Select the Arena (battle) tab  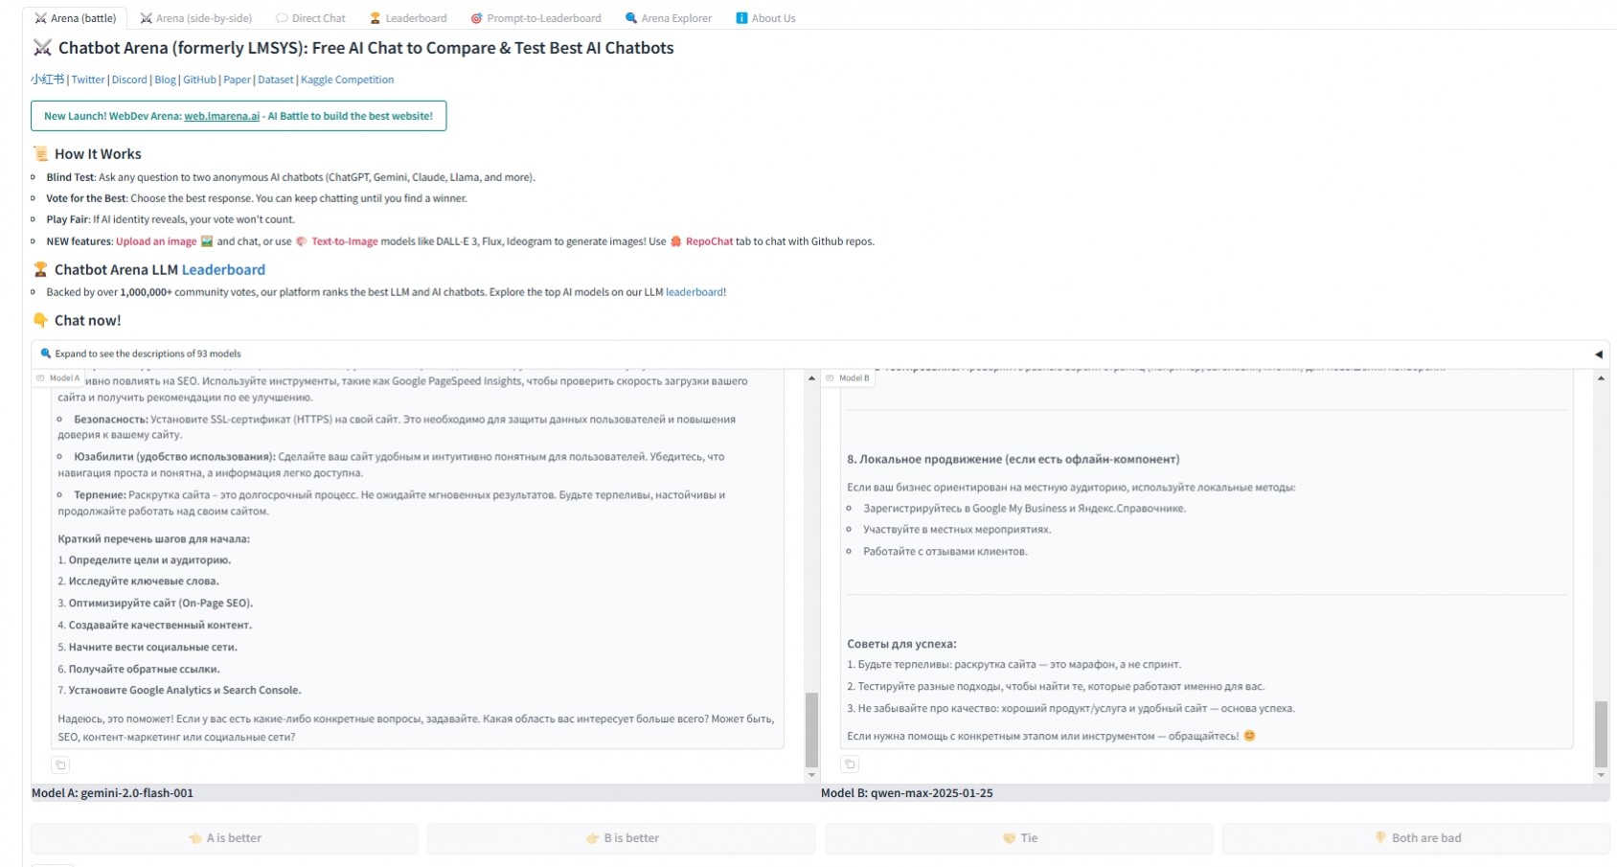pyautogui.click(x=76, y=18)
